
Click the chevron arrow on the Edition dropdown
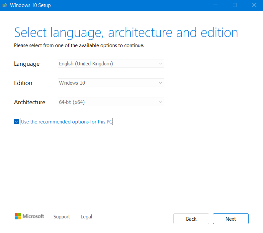click(160, 83)
